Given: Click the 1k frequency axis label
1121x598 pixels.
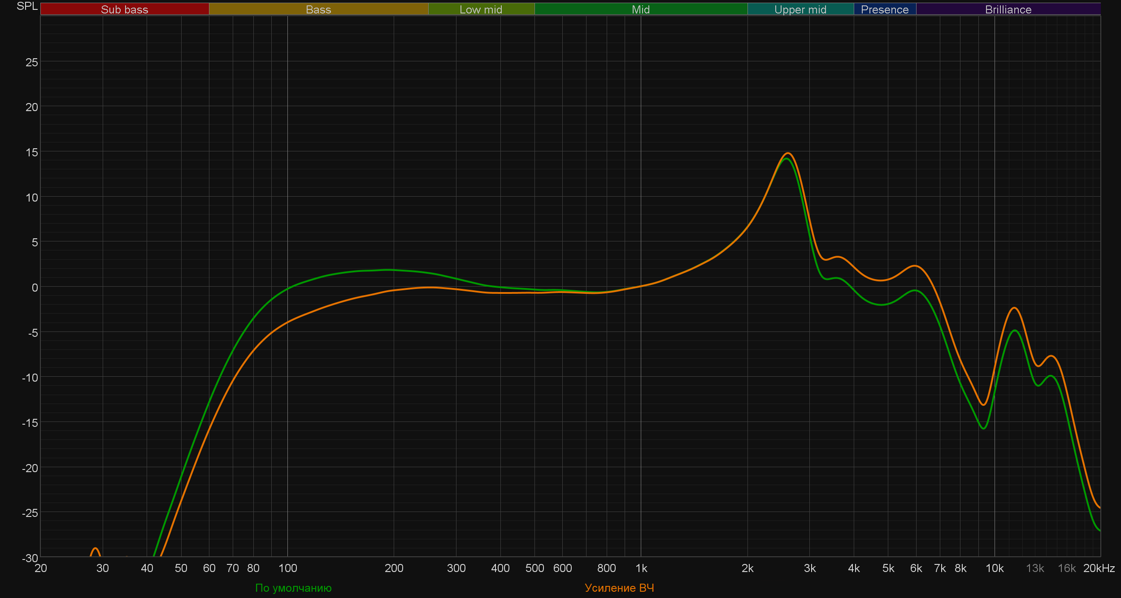Looking at the screenshot, I should 641,568.
